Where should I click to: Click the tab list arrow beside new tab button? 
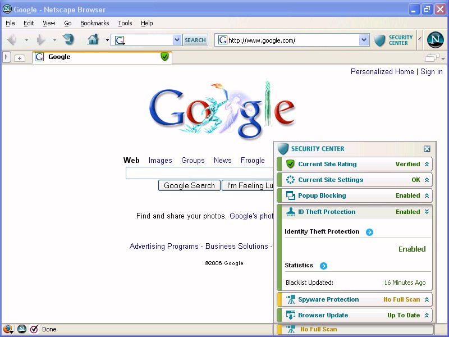tap(7, 57)
